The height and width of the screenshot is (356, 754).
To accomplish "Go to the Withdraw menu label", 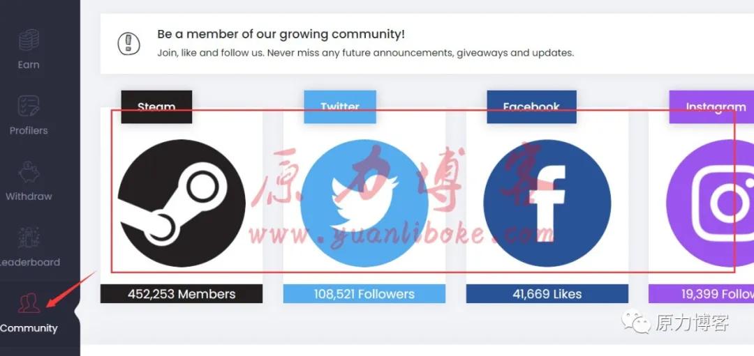I will tap(29, 196).
